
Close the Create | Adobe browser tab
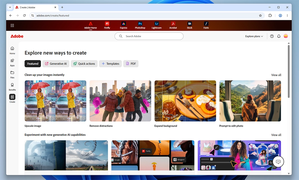(x=55, y=7)
